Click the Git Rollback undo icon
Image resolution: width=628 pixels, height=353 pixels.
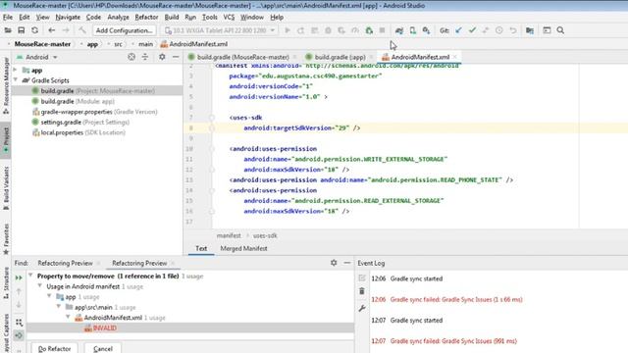coord(512,30)
